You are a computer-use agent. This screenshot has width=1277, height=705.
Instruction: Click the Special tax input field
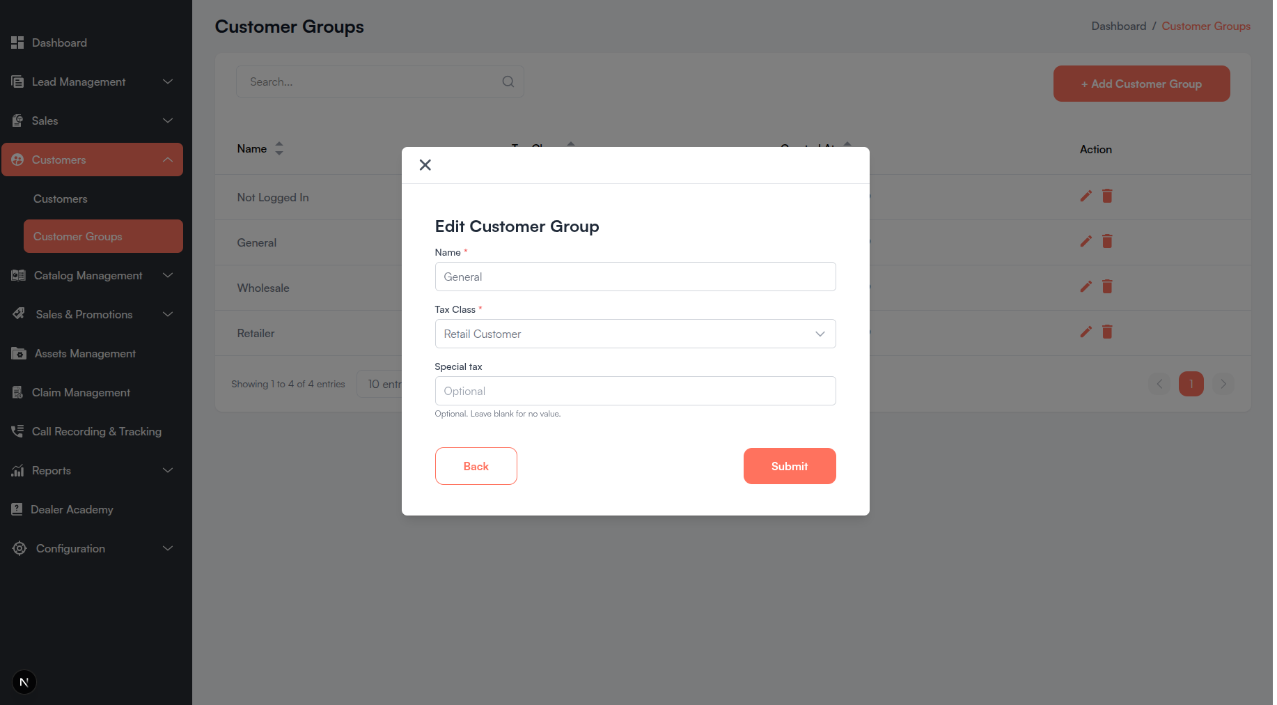pos(635,391)
